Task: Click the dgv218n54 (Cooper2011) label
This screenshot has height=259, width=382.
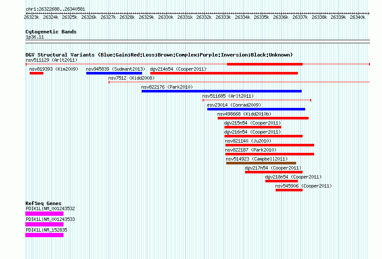Action: point(293,177)
